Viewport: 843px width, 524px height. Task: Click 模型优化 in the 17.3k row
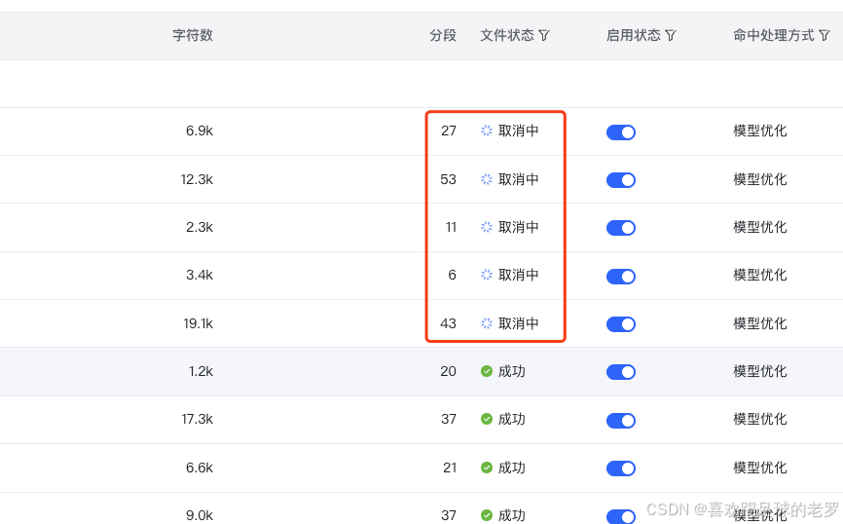[x=760, y=419]
